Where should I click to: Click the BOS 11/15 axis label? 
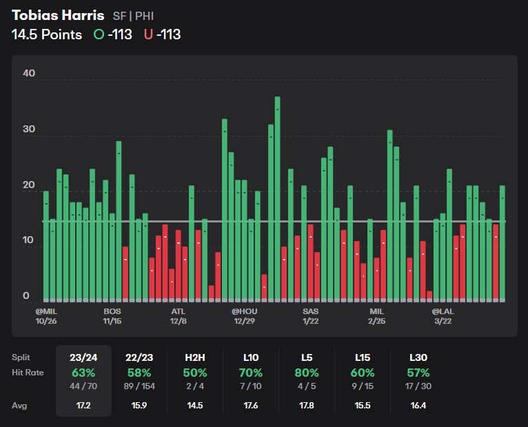coord(112,316)
